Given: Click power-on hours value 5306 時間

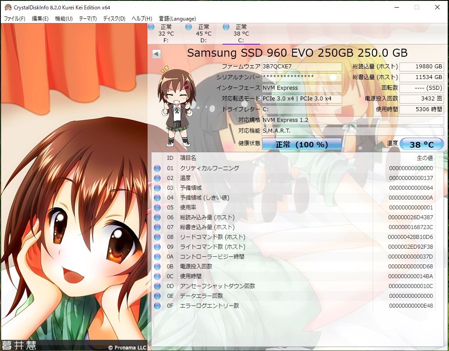Looking at the screenshot, I should 421,109.
